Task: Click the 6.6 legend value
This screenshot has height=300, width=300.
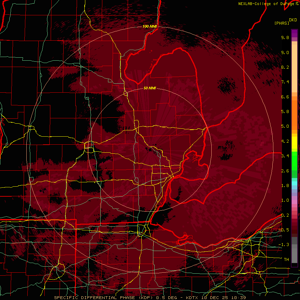Action: pos(285,97)
